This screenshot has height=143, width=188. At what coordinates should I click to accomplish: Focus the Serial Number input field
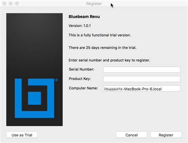[x=142, y=70]
